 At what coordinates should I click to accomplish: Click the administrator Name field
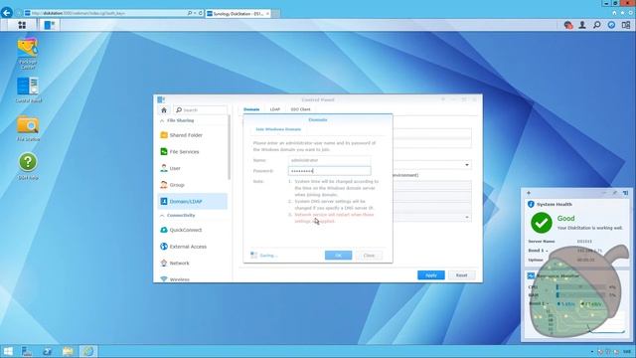329,160
